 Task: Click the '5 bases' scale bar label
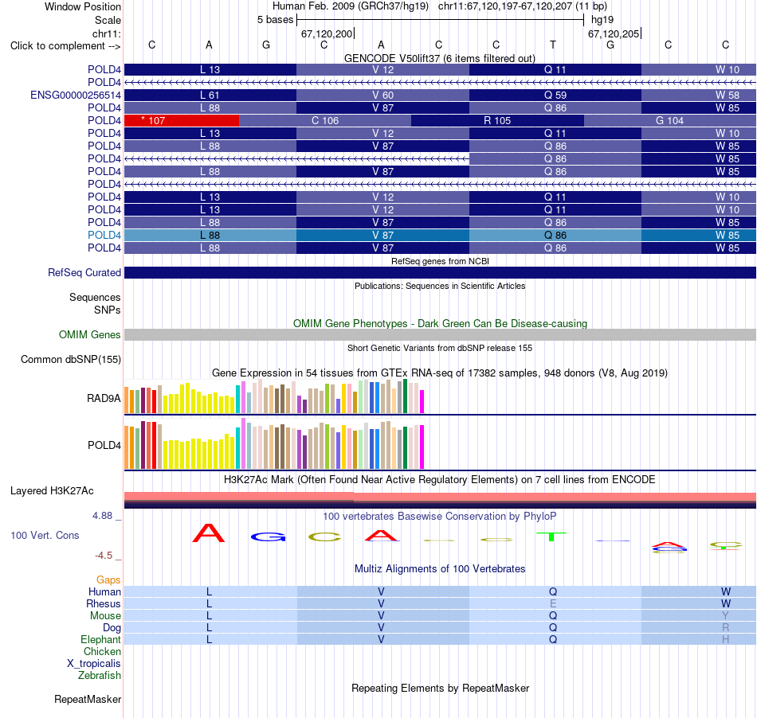pos(275,20)
